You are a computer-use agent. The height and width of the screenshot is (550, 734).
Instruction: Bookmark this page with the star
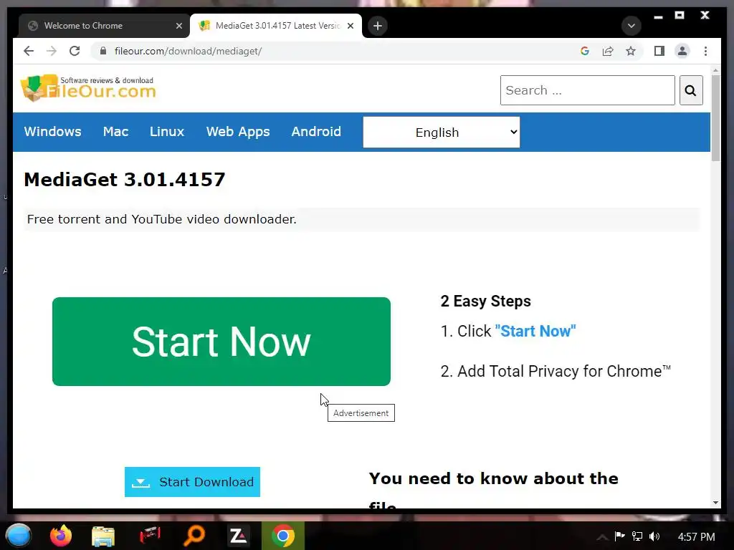pyautogui.click(x=631, y=51)
